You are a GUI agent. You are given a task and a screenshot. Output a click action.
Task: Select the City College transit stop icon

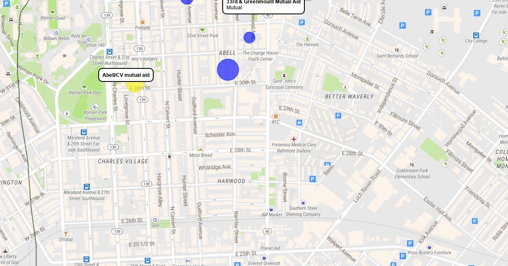[476, 35]
